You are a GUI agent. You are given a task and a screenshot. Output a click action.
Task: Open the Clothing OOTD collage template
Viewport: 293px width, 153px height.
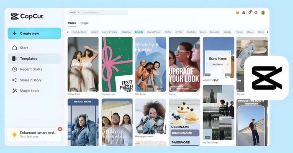[218, 112]
